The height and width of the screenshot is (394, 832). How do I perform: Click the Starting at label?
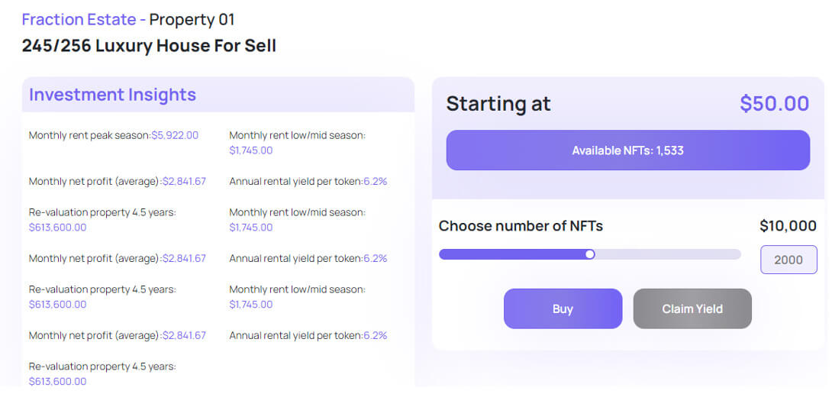tap(498, 104)
